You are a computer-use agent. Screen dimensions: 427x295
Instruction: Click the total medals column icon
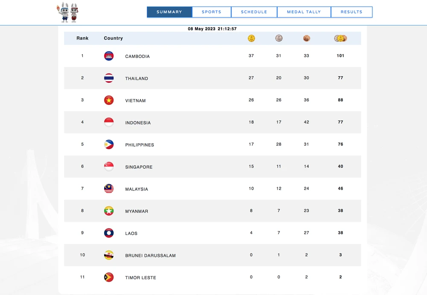340,38
